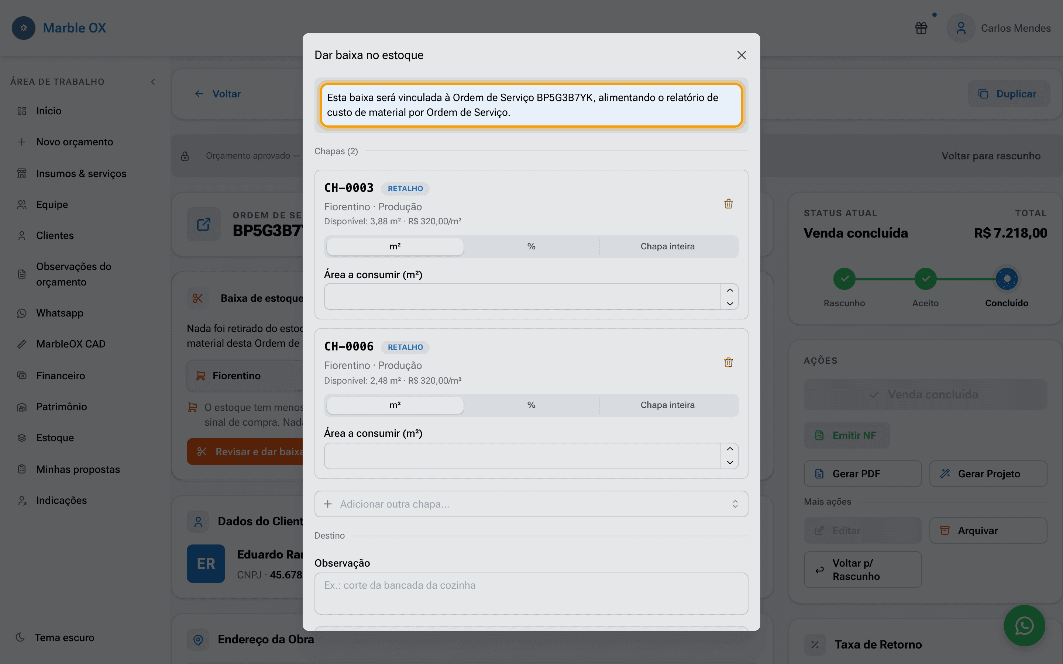Click Voltar para rascunho link

coord(991,156)
